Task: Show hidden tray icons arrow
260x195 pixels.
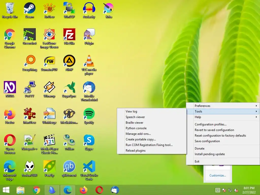Action: click(x=218, y=190)
